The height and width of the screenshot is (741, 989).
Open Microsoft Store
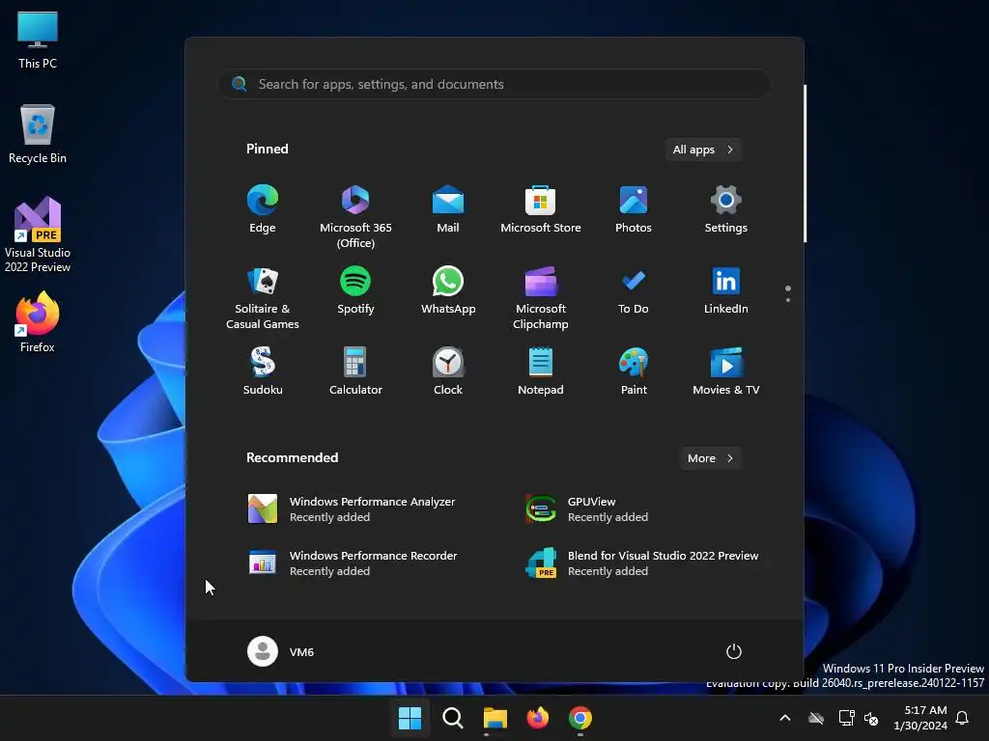(541, 209)
